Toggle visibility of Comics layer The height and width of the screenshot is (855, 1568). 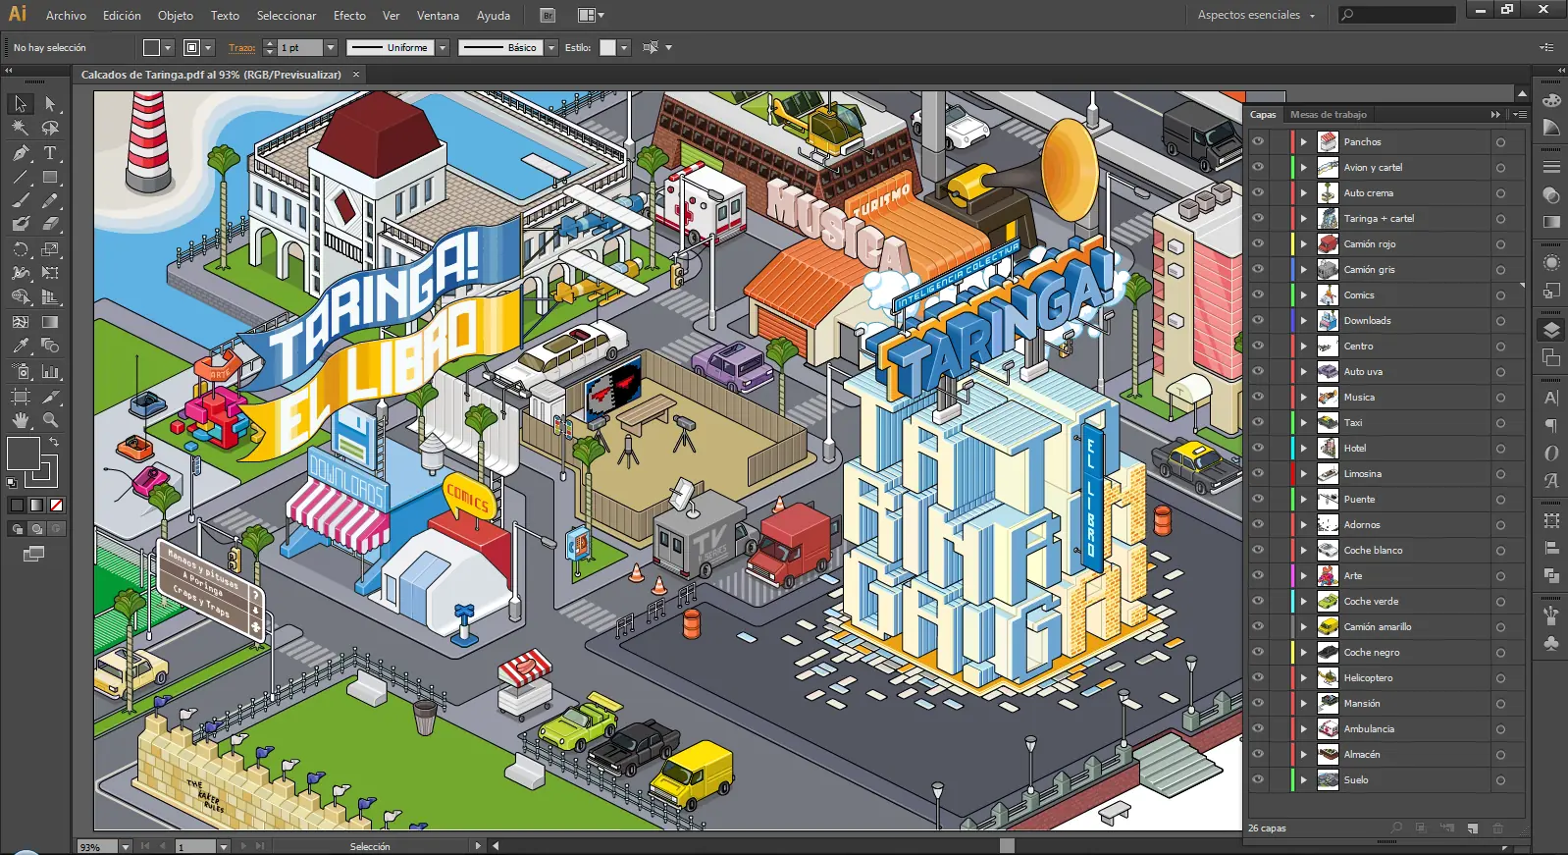point(1258,294)
